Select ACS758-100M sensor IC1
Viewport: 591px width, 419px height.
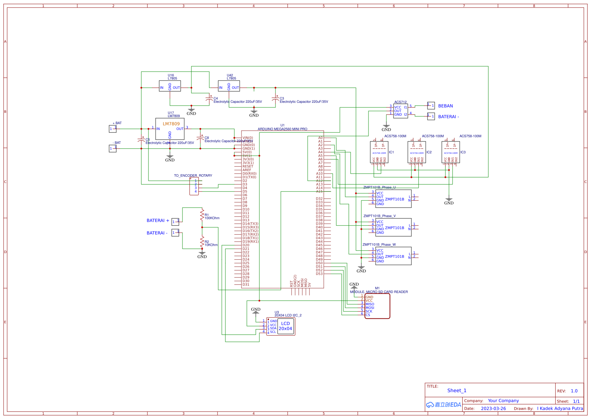(379, 152)
